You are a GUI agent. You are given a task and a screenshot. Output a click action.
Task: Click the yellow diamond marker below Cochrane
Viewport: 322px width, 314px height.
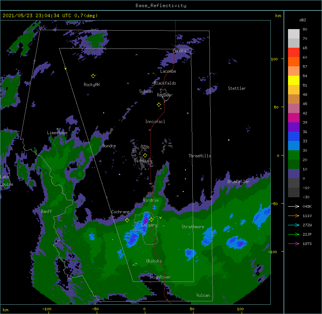point(127,220)
